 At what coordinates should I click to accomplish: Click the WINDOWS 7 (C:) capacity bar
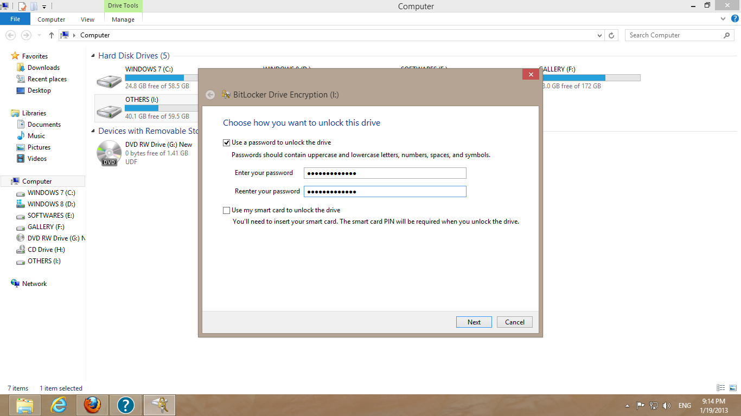(x=162, y=77)
